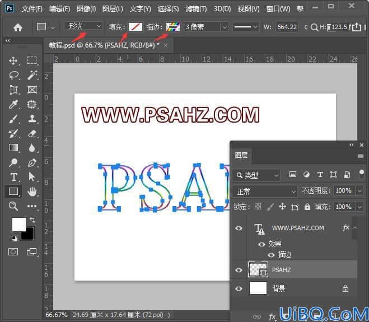Select the Clone Stamp tool

coord(32,119)
